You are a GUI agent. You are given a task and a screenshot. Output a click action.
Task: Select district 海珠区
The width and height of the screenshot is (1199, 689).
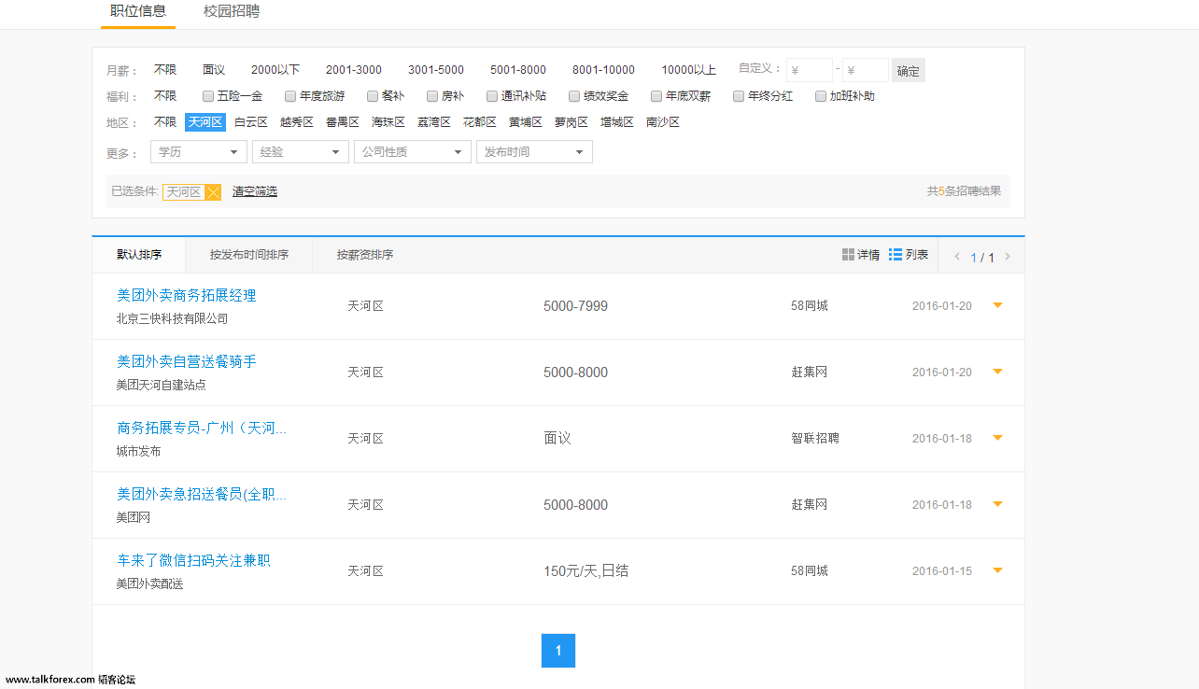(x=388, y=122)
